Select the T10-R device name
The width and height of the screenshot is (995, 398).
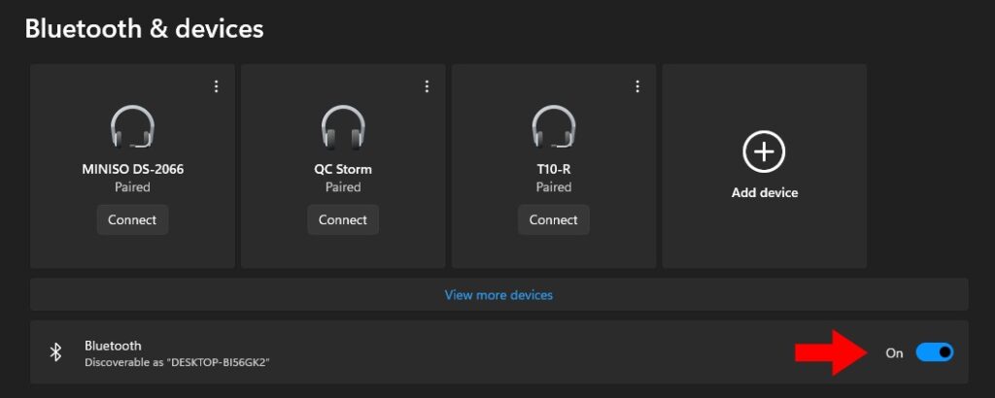pyautogui.click(x=554, y=169)
